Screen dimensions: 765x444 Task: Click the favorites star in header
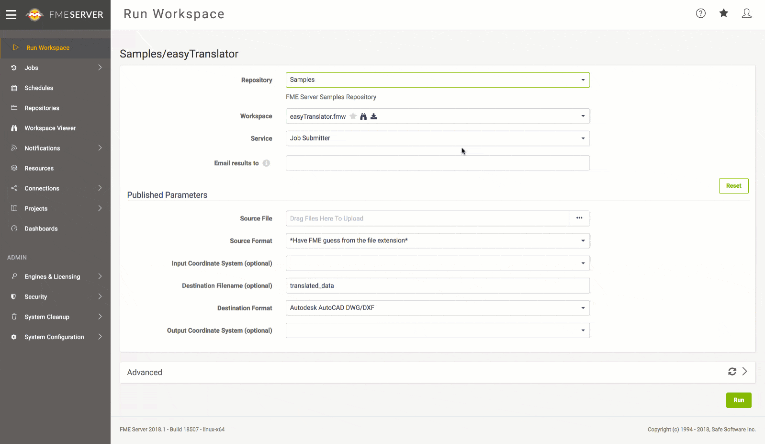point(724,13)
